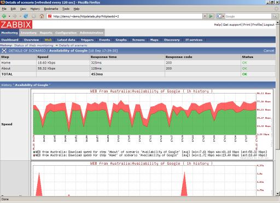Viewport: 280px width, 203px height.
Task: Open the back history dropdown arrow
Action: pyautogui.click(x=9, y=16)
